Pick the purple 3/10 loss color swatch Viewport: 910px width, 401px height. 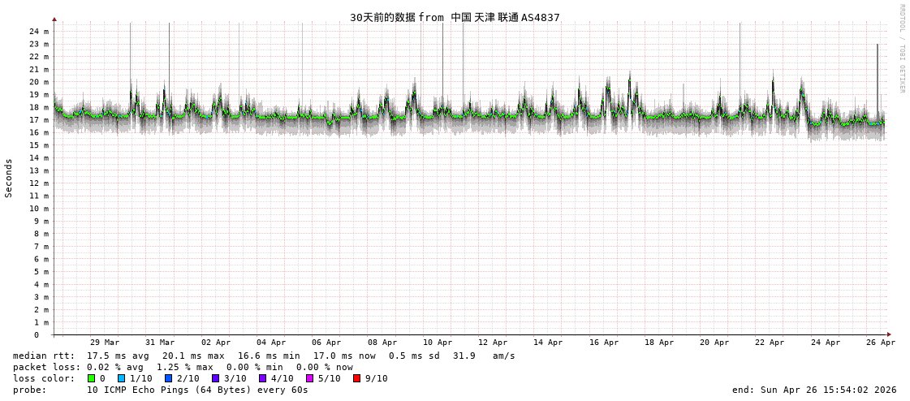coord(215,378)
